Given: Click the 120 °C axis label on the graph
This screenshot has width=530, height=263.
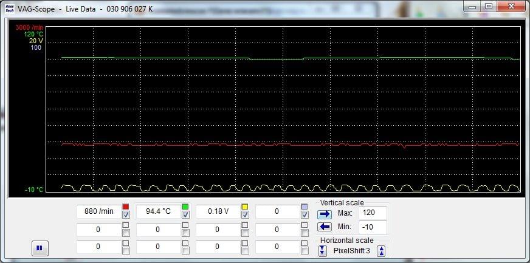Looking at the screenshot, I should click(33, 34).
